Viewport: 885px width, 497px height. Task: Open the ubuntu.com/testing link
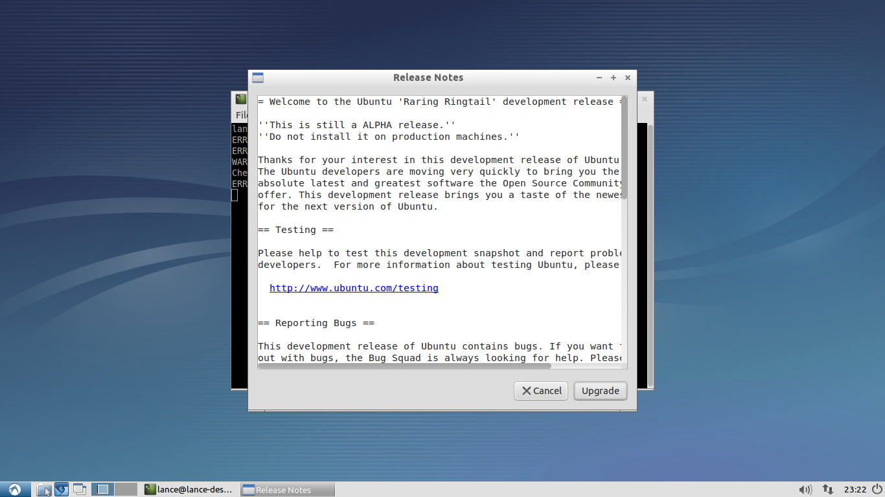click(x=354, y=288)
